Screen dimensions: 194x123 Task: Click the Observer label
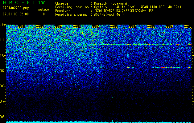(63, 3)
